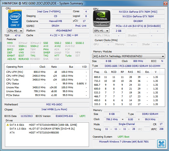Click the blue X close icon at bottom right
The height and width of the screenshot is (151, 169).
coord(161,144)
